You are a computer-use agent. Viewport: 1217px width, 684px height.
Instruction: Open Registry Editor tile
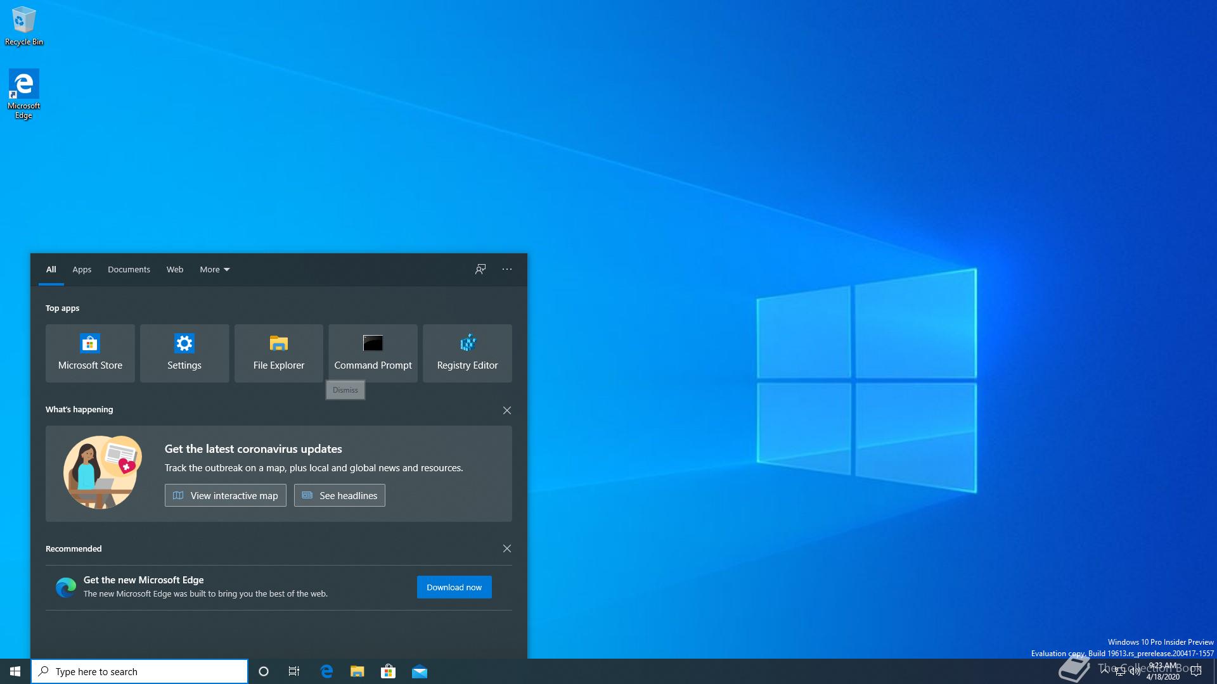click(467, 353)
